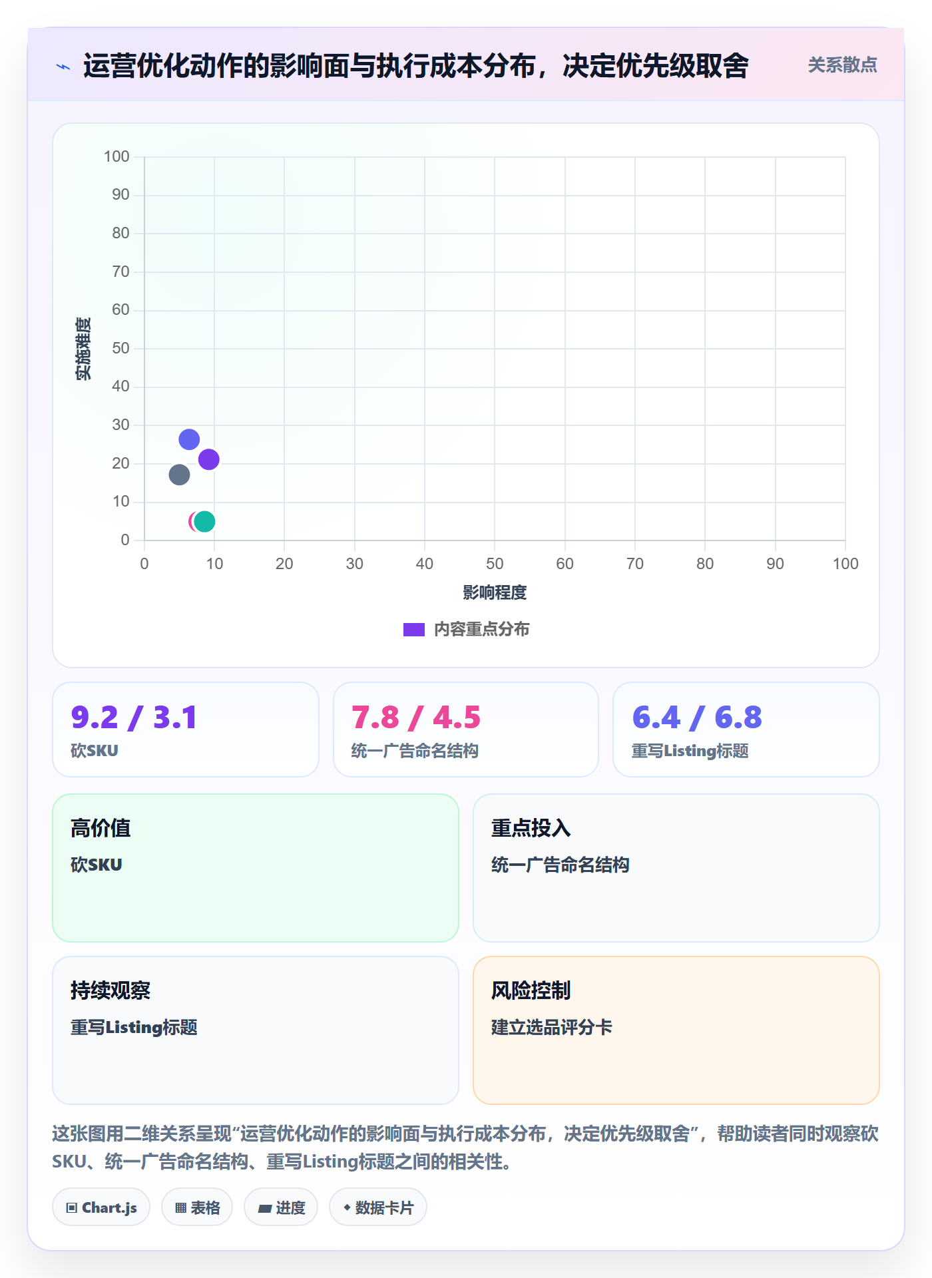Screen dimensions: 932x1278
Task: Toggle the 内容重点分布 legend swatch
Action: 413,630
